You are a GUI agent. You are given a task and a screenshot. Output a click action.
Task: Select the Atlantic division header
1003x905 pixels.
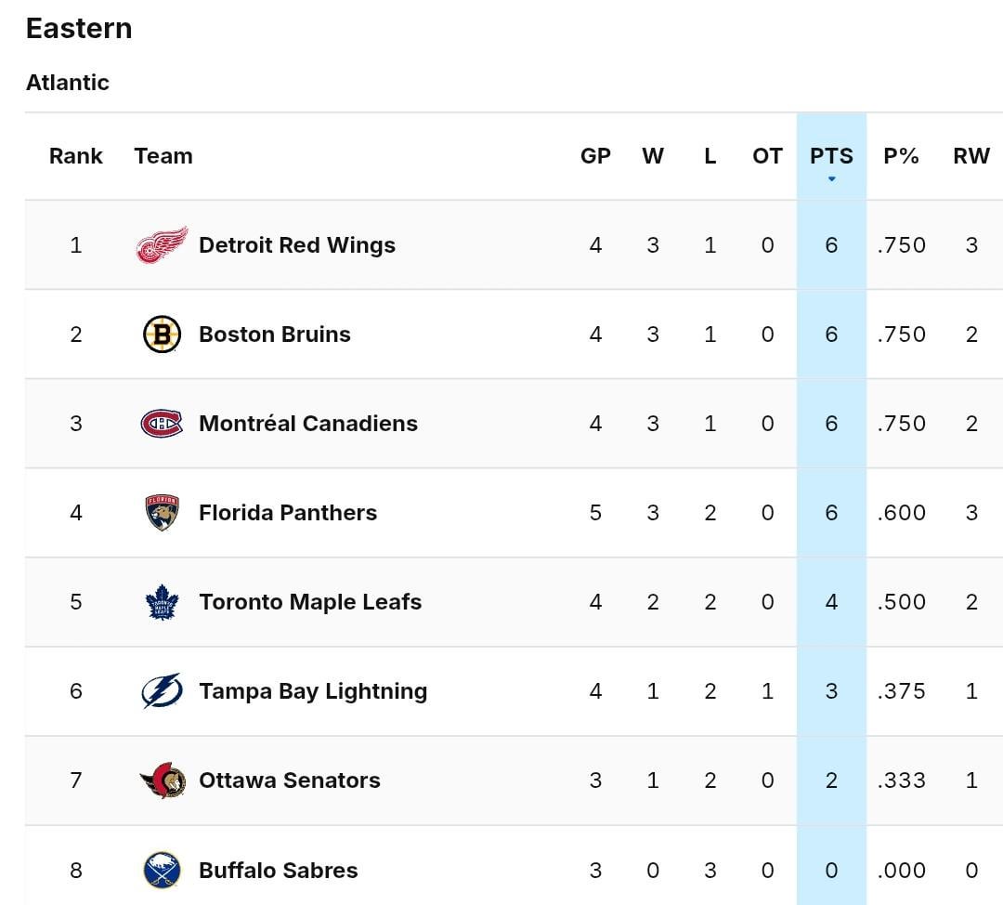[x=67, y=82]
